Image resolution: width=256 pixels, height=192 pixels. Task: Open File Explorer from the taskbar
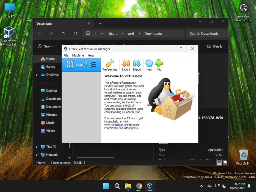click(x=128, y=186)
